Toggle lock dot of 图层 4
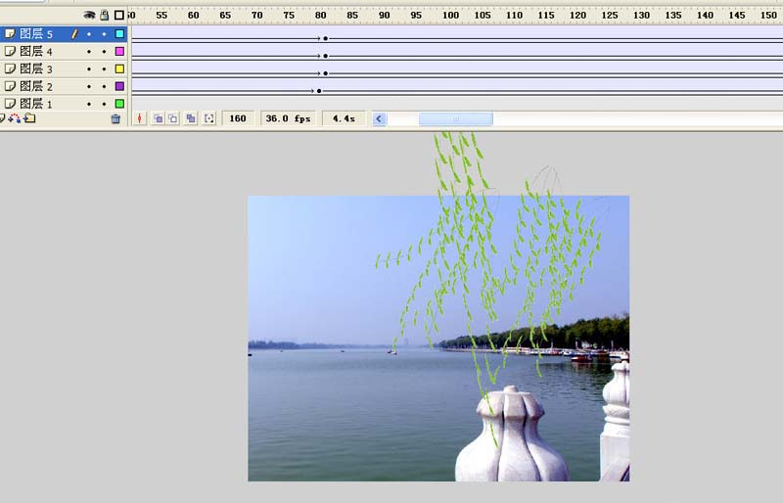 point(104,52)
